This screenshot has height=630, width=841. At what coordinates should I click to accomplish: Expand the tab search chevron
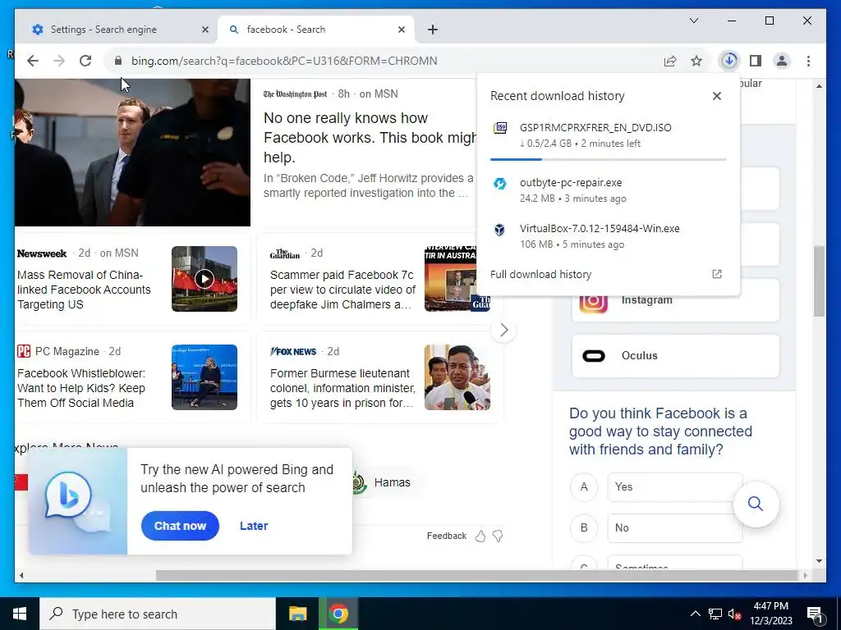693,21
